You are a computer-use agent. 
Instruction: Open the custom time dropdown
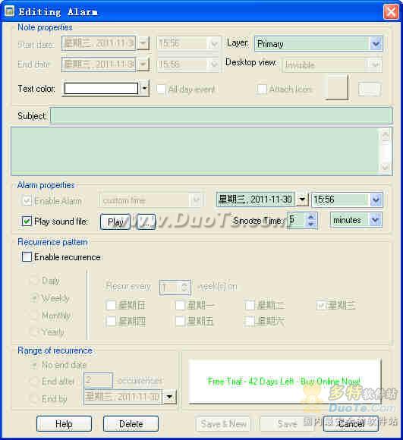(x=196, y=200)
